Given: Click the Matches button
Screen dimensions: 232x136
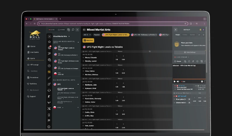Looking at the screenshot, I should point(88,40).
